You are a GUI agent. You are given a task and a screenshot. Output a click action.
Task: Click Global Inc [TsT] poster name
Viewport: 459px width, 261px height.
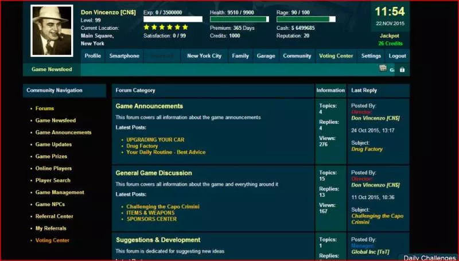[x=370, y=252]
